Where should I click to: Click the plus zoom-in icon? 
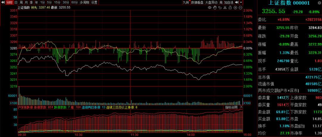pos(235,7)
